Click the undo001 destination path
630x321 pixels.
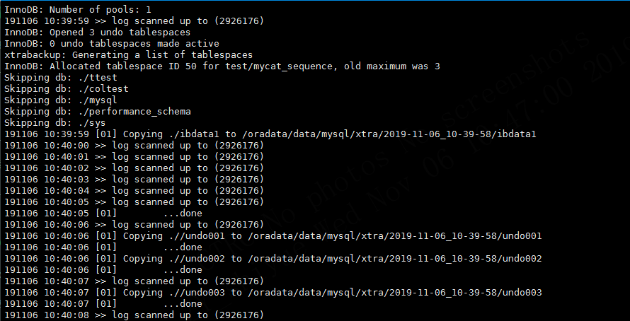394,236
